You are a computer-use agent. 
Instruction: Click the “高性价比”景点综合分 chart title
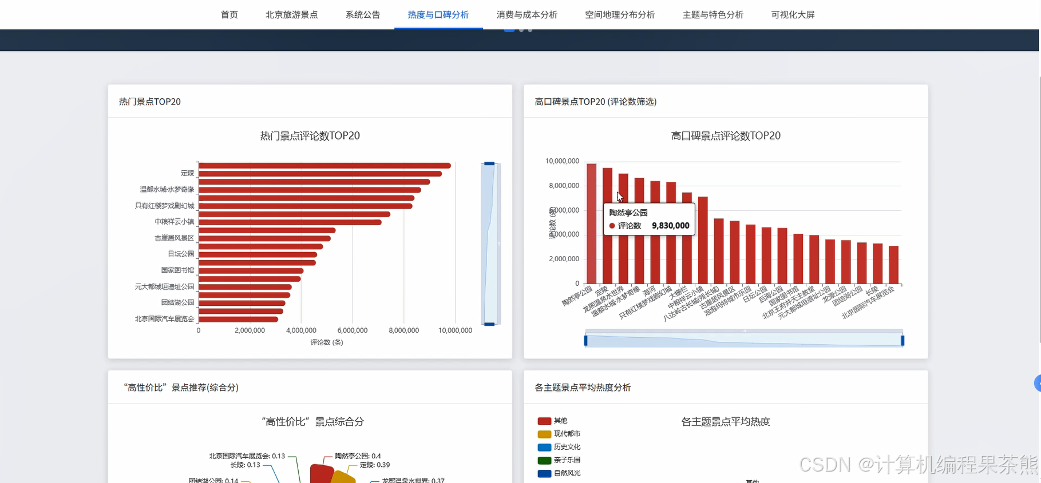(x=312, y=422)
